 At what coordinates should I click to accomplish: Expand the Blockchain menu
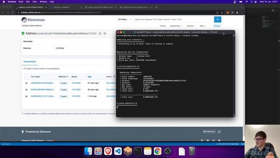coord(176,26)
